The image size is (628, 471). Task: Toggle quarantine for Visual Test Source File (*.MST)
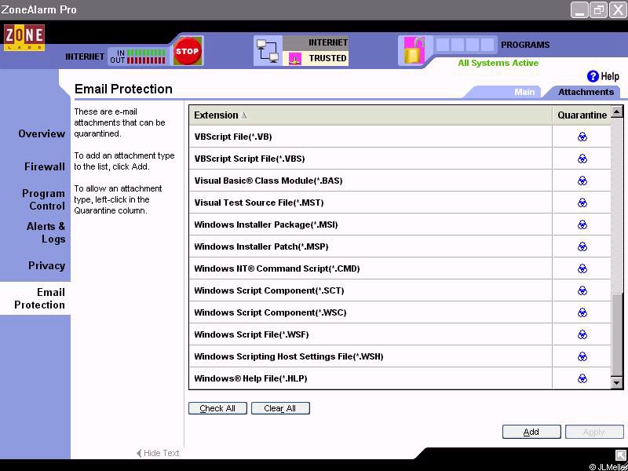coord(582,203)
